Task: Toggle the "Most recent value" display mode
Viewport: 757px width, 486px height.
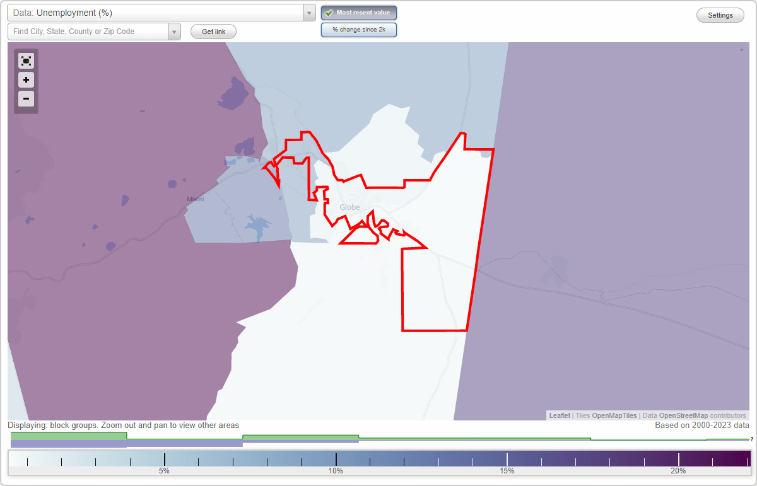Action: click(358, 13)
